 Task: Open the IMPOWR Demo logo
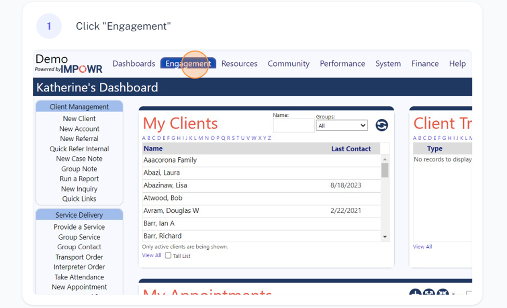(x=69, y=63)
